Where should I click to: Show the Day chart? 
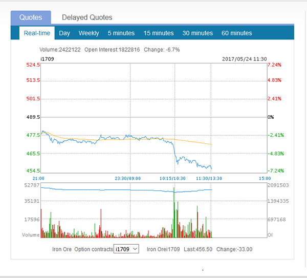64,33
